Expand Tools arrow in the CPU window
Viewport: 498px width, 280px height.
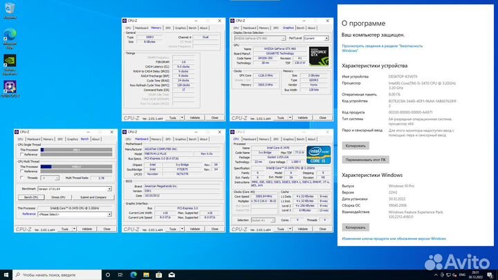coord(290,229)
